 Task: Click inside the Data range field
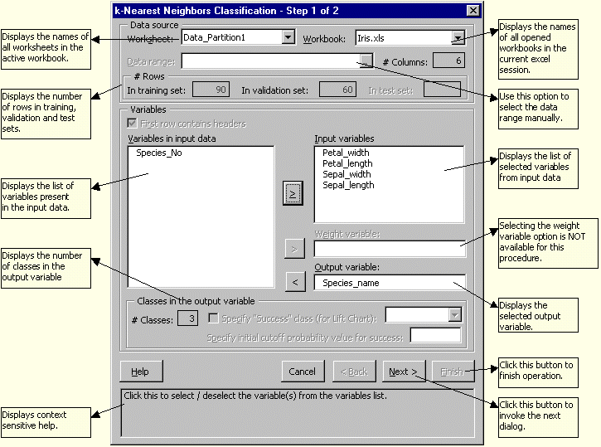pos(269,61)
